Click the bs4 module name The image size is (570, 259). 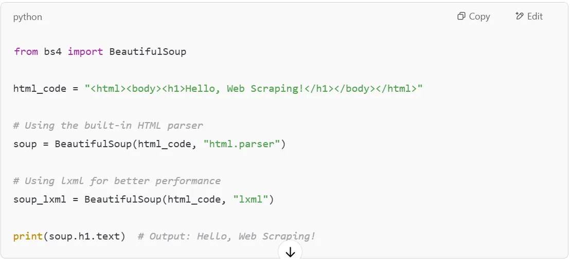pyautogui.click(x=52, y=52)
